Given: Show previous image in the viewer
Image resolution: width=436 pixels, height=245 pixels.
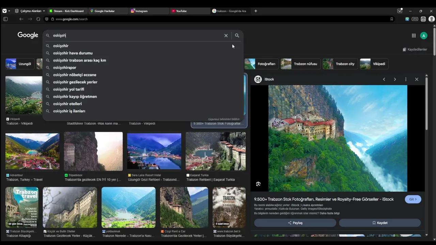Looking at the screenshot, I should coord(384,79).
